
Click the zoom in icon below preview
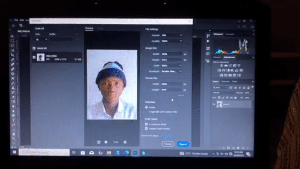(x=125, y=142)
